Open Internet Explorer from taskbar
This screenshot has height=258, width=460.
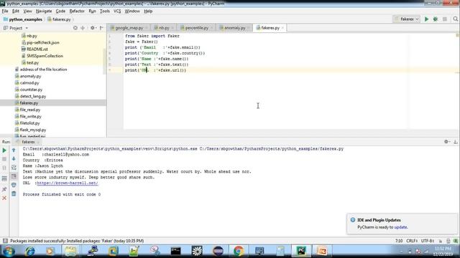coord(29,251)
